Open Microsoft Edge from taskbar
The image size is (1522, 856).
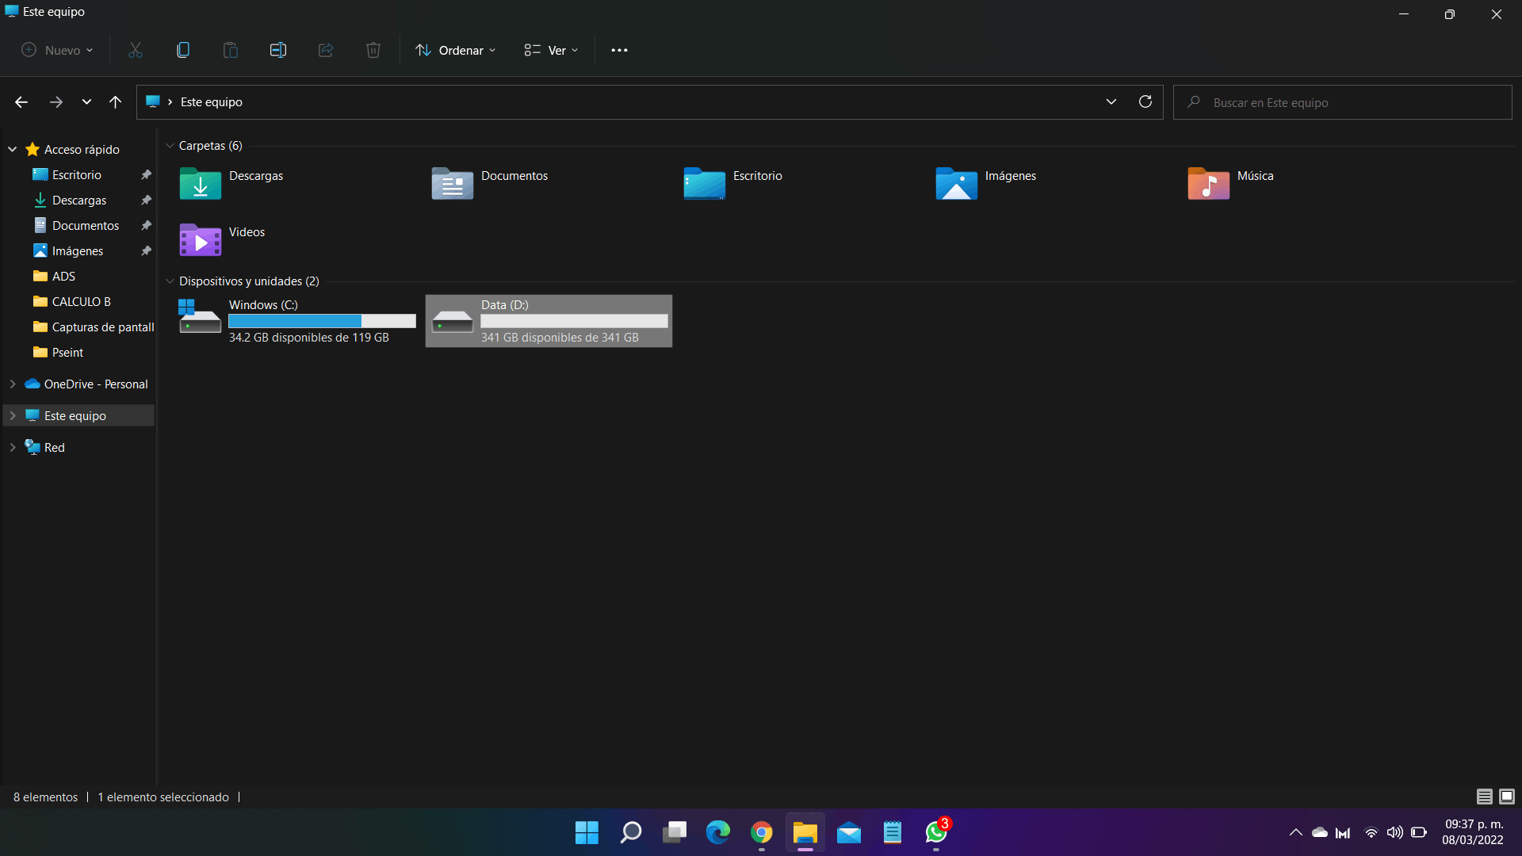coord(717,832)
